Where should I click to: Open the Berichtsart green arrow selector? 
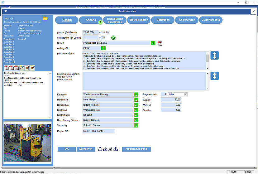[x=136, y=99]
